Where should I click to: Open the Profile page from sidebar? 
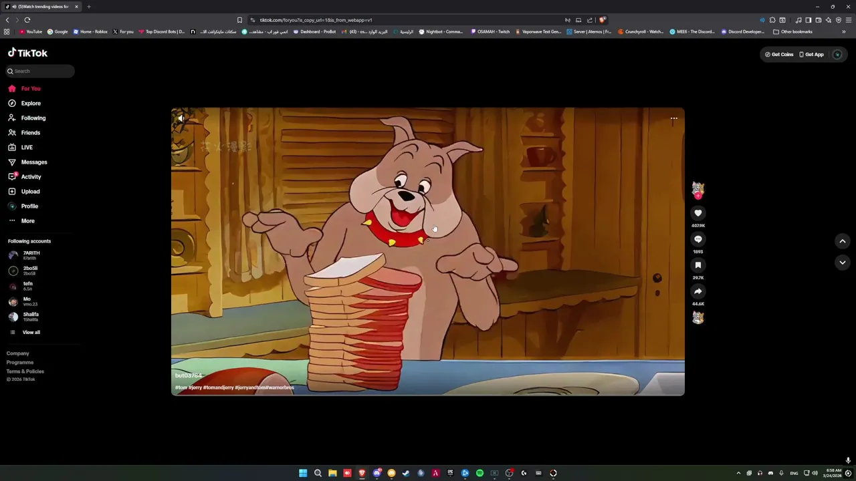[x=23, y=206]
